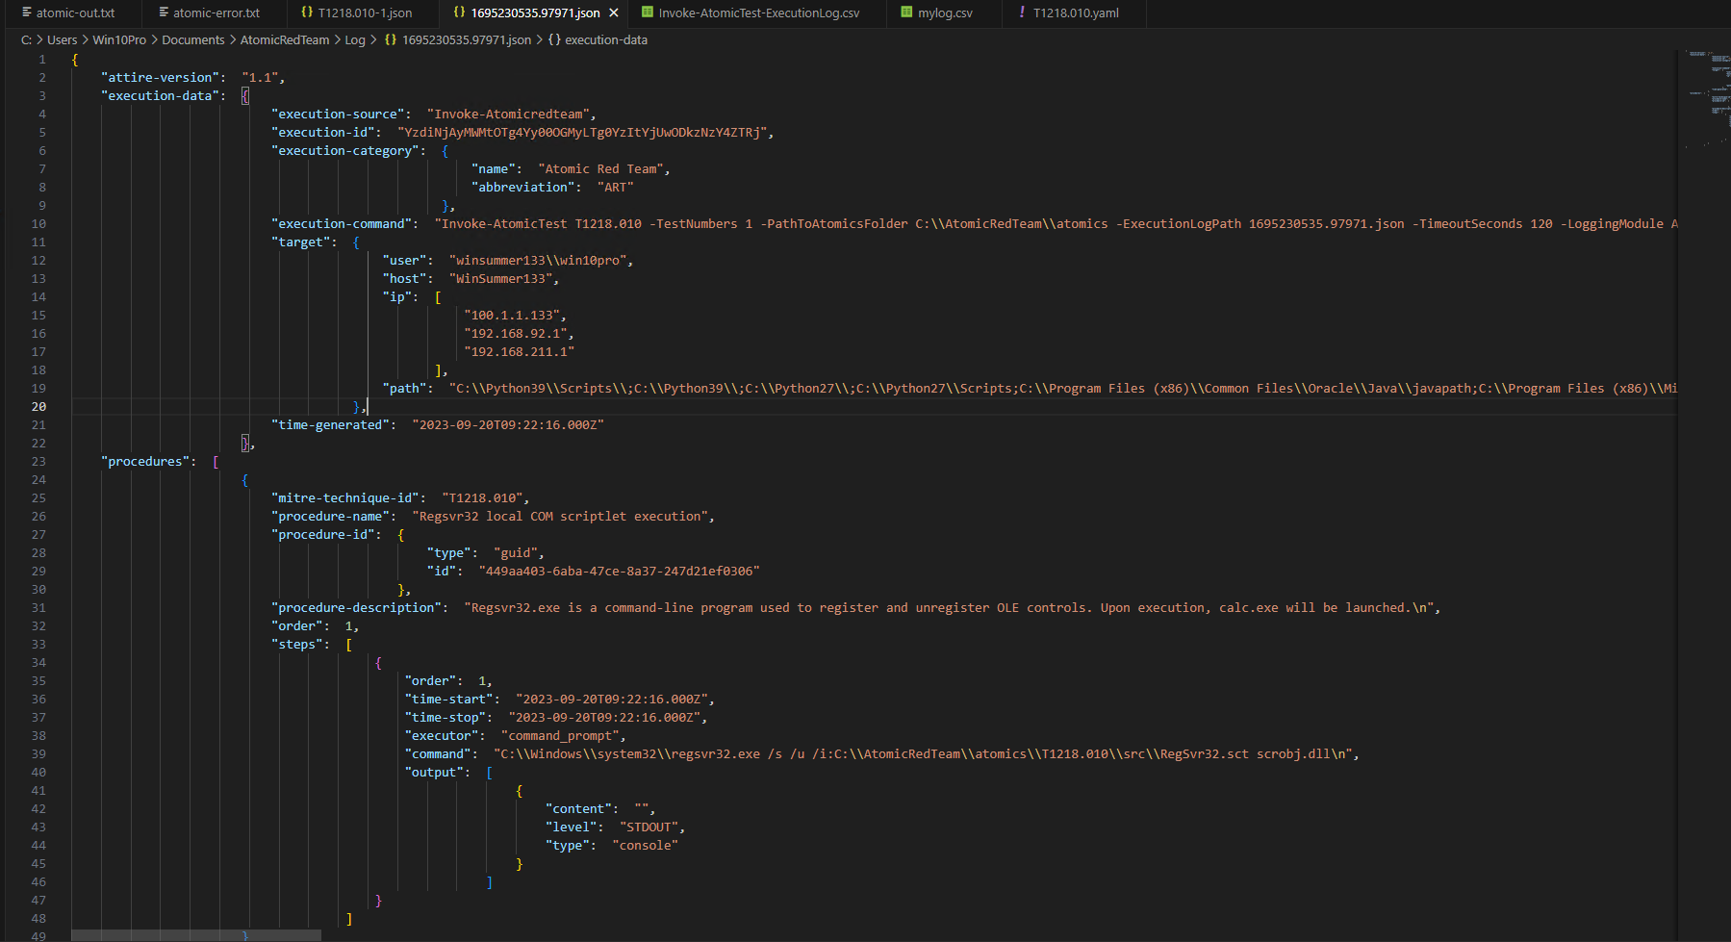Click the "command_prompt" executor value
The height and width of the screenshot is (942, 1731).
(561, 735)
